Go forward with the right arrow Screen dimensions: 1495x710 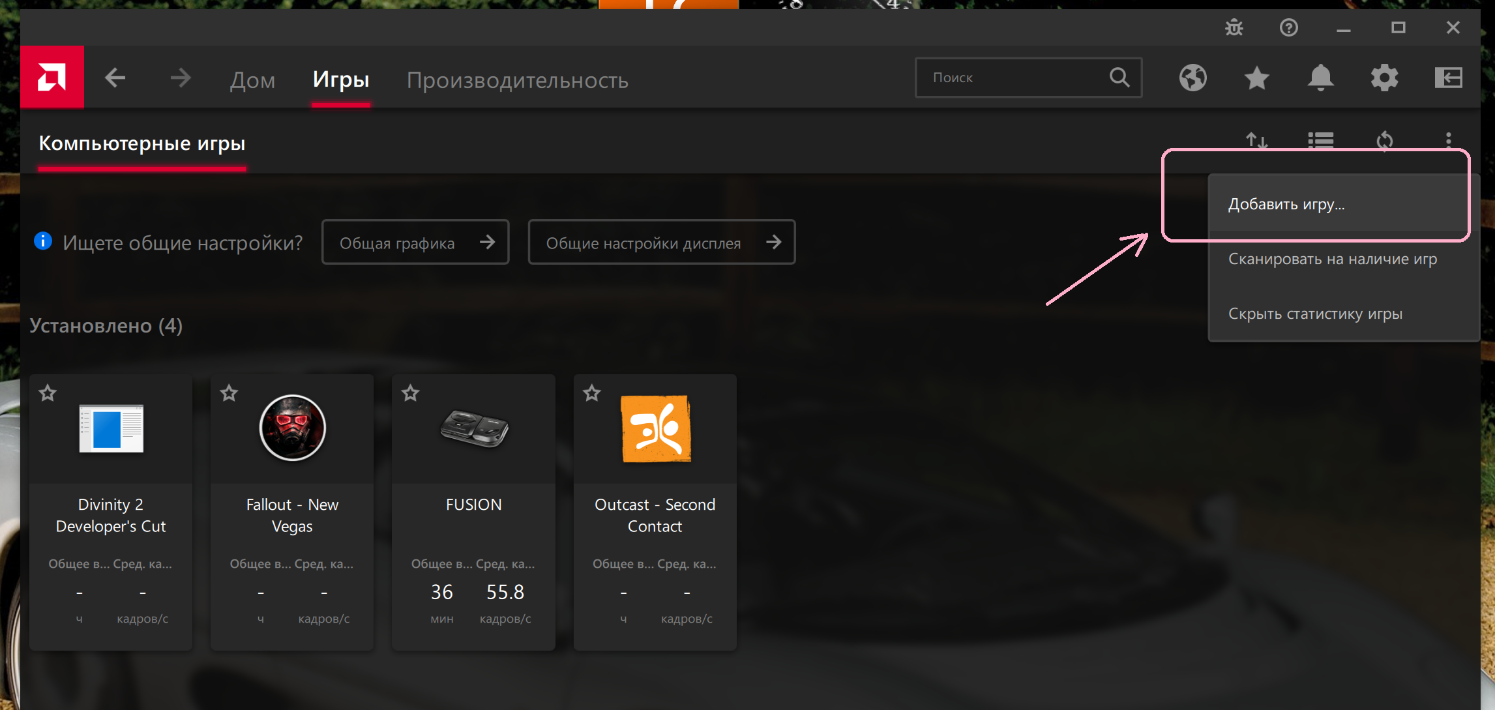point(180,78)
